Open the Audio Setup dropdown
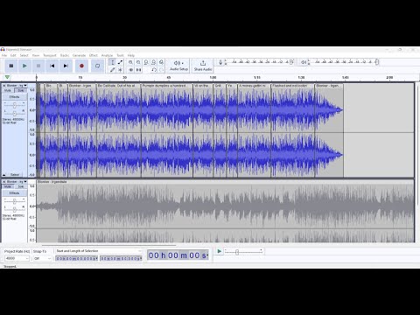 pos(178,66)
